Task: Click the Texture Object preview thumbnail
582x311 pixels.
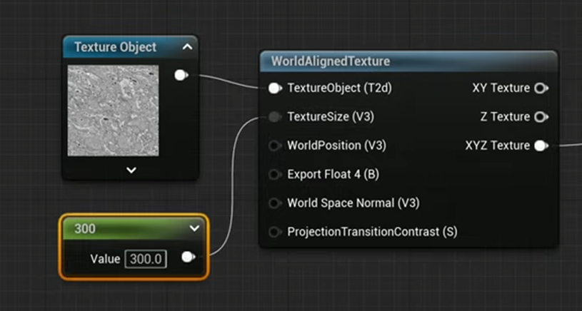Action: pyautogui.click(x=114, y=111)
